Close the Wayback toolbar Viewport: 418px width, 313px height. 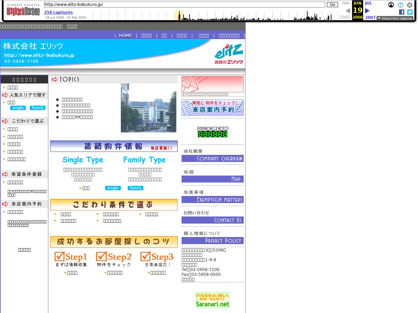[410, 5]
